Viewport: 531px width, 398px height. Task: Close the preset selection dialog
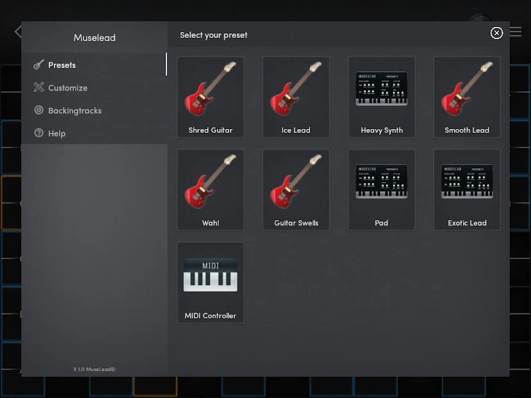point(496,33)
